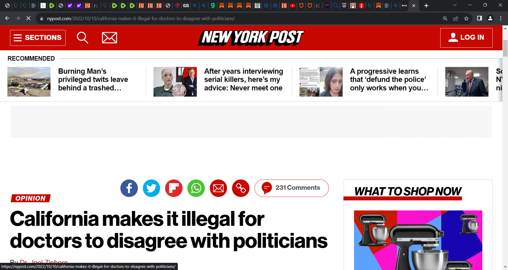Close the current NY Post tab
The image size is (508, 270).
pyautogui.click(x=414, y=6)
